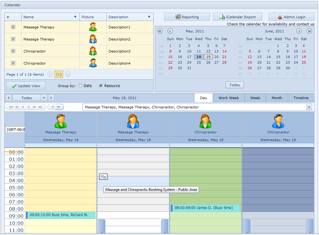Click GMT-06:00 time zone field
This screenshot has height=235, width=319.
[x=15, y=129]
